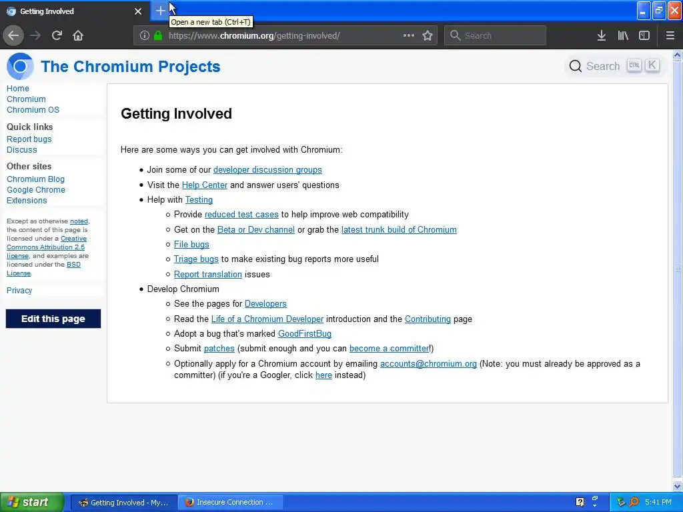This screenshot has width=683, height=512.
Task: Open Life of a Chromium Developer link
Action: tap(267, 319)
